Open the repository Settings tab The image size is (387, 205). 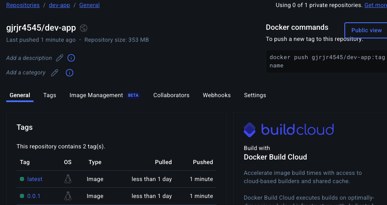click(x=255, y=95)
